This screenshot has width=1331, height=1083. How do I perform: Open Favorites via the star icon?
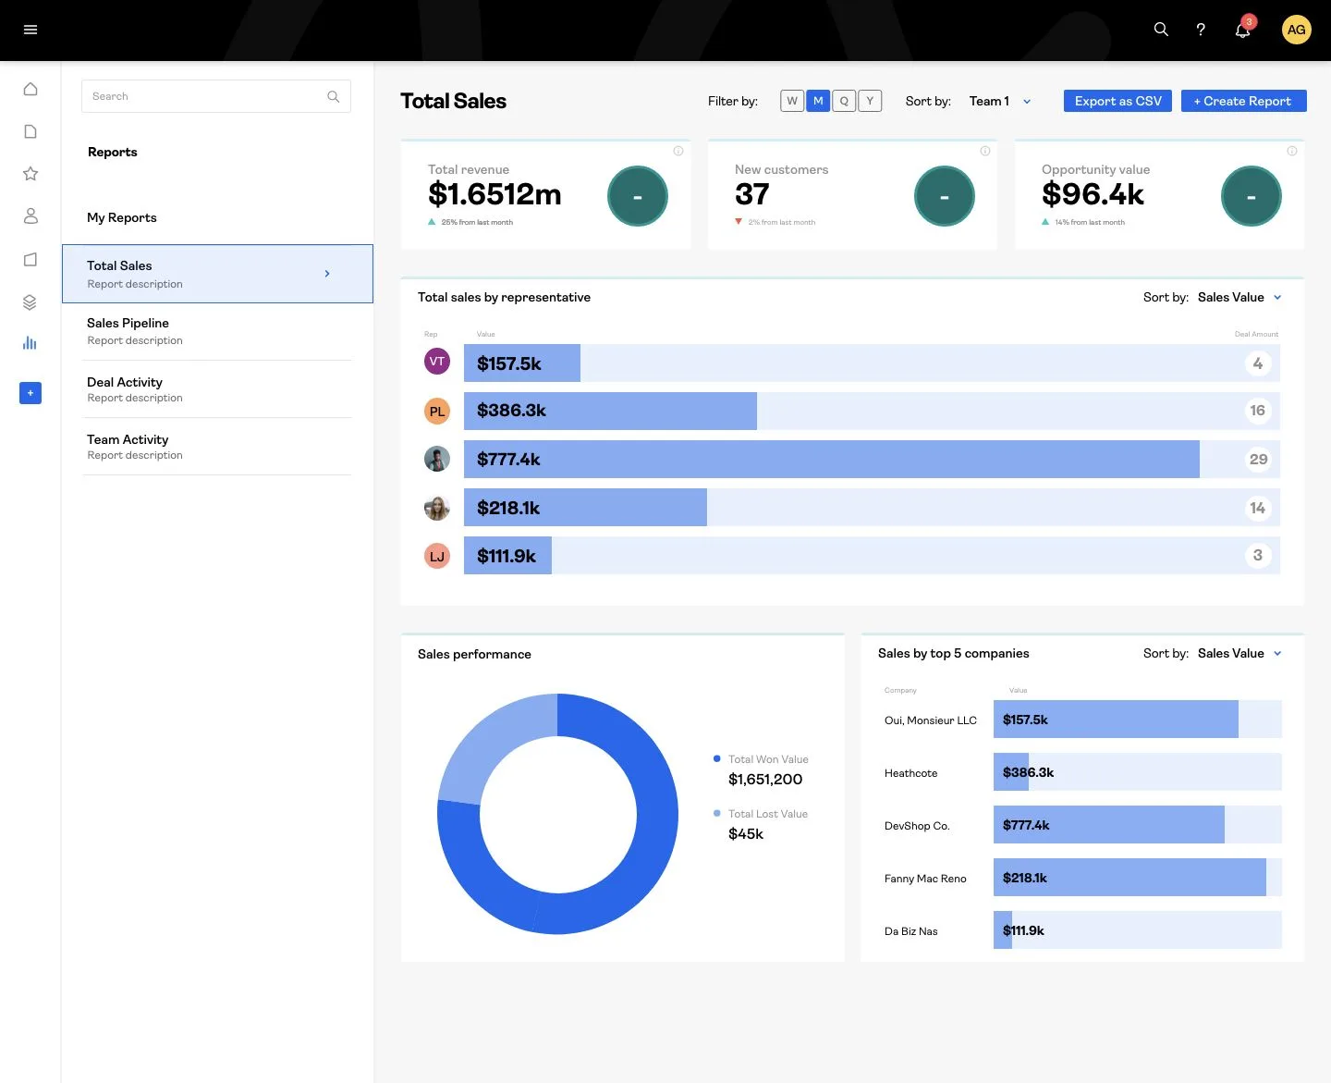[31, 174]
